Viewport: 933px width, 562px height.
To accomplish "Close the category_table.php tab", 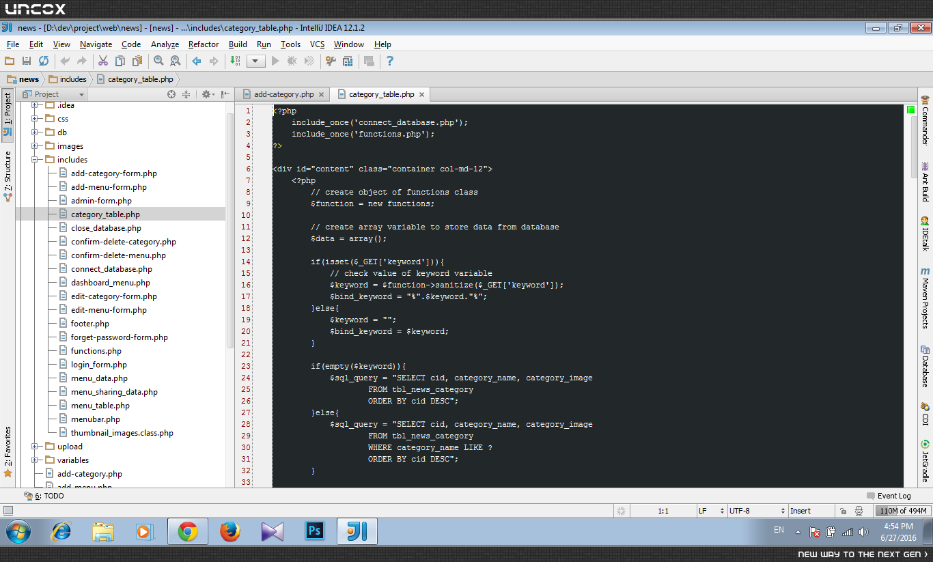I will coord(421,95).
